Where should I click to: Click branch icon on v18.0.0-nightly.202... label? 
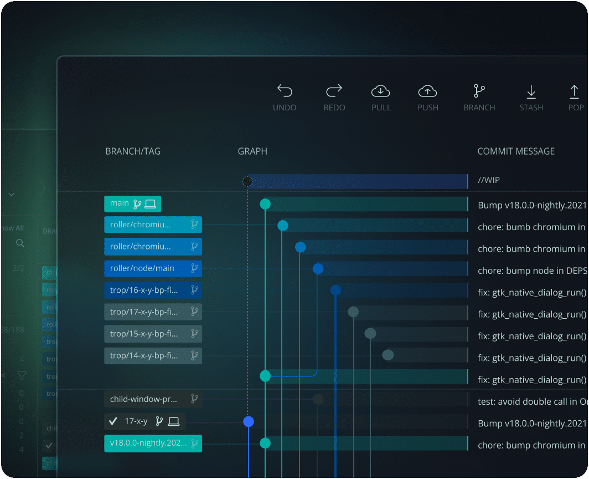pos(194,443)
